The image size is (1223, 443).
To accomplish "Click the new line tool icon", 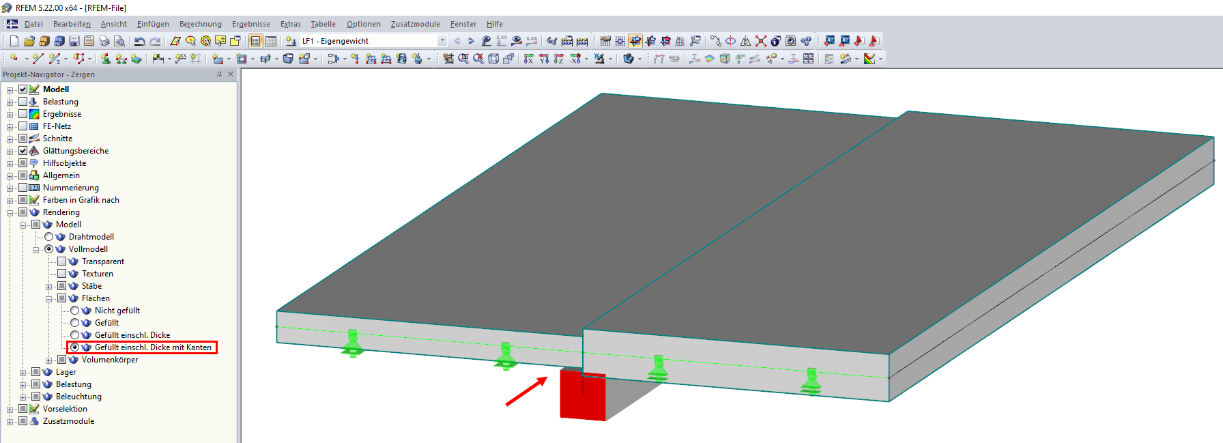I will [x=38, y=59].
